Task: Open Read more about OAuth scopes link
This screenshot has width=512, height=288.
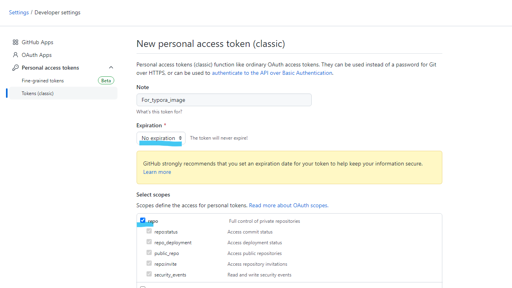Action: click(x=289, y=205)
